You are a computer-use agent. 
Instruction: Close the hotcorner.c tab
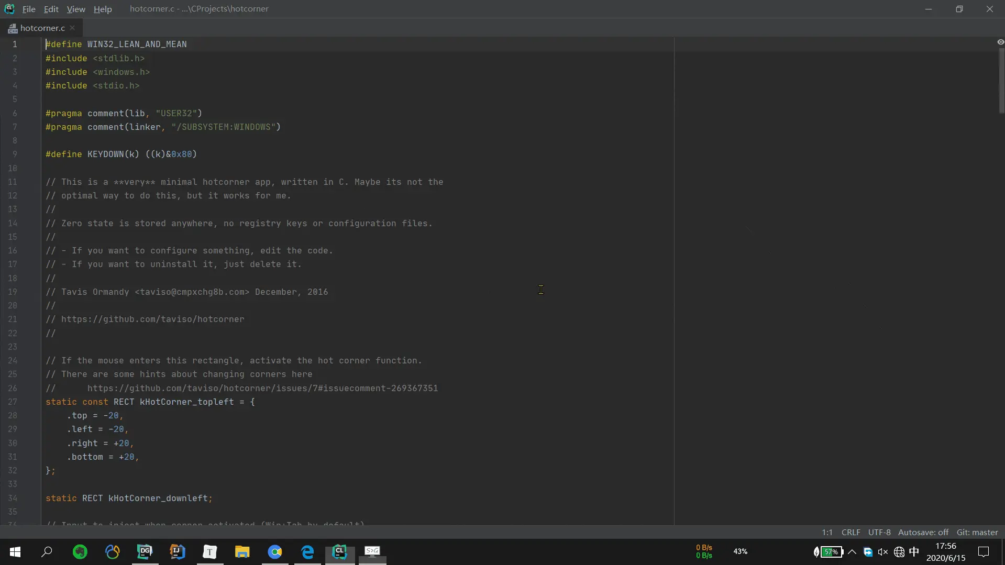(x=72, y=28)
